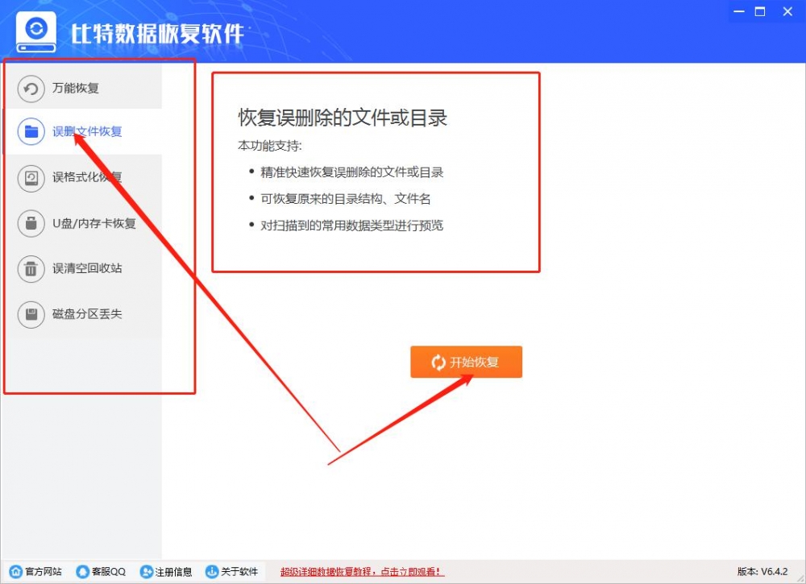
Task: Click the 本功能支持: text
Action: (x=269, y=146)
